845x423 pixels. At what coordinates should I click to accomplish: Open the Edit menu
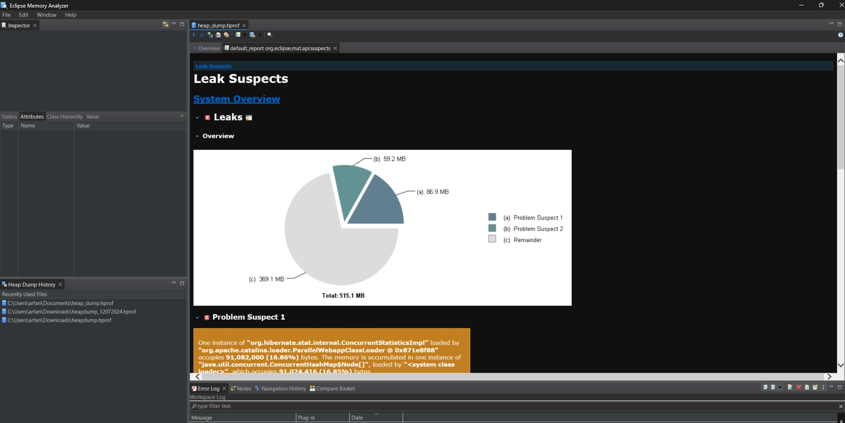(24, 15)
